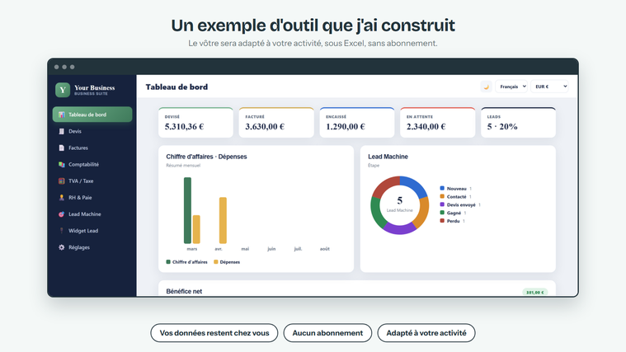The image size is (626, 352).
Task: Select the Tableau de bord menu item
Action: pyautogui.click(x=92, y=115)
